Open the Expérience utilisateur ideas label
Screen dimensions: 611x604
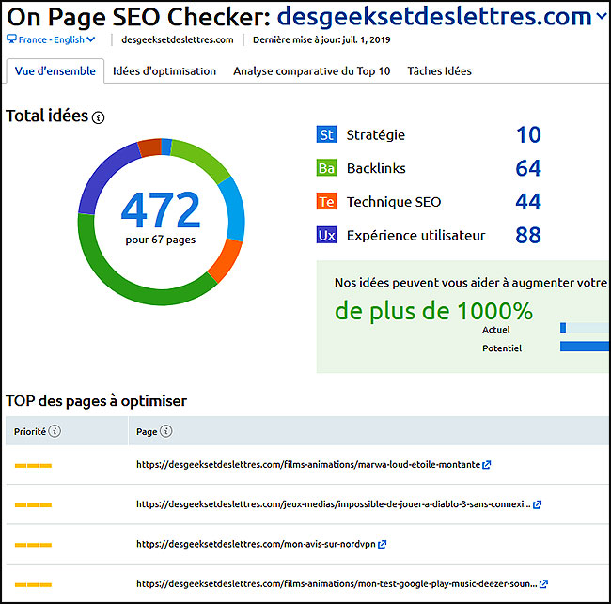415,236
